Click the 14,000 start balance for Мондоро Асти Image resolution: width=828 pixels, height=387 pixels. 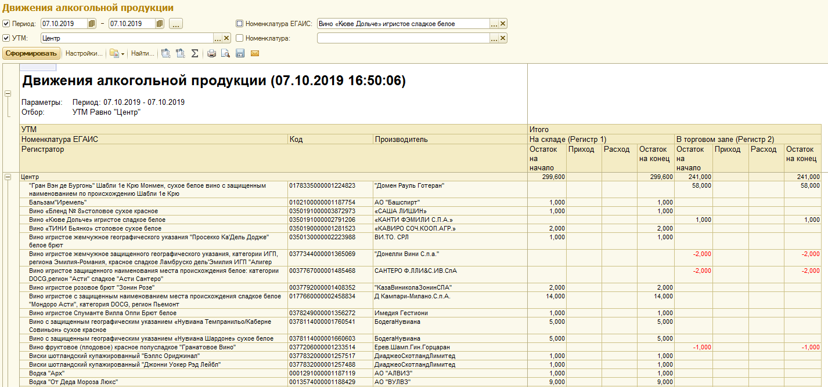[555, 296]
